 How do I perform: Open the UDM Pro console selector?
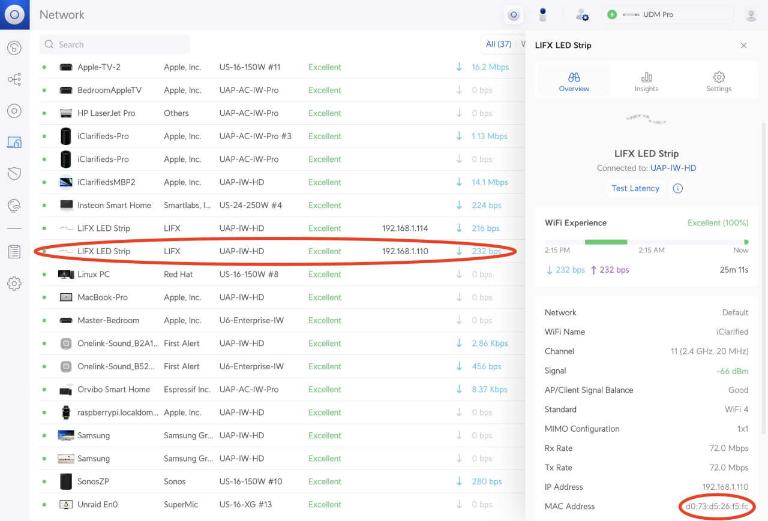tap(668, 15)
